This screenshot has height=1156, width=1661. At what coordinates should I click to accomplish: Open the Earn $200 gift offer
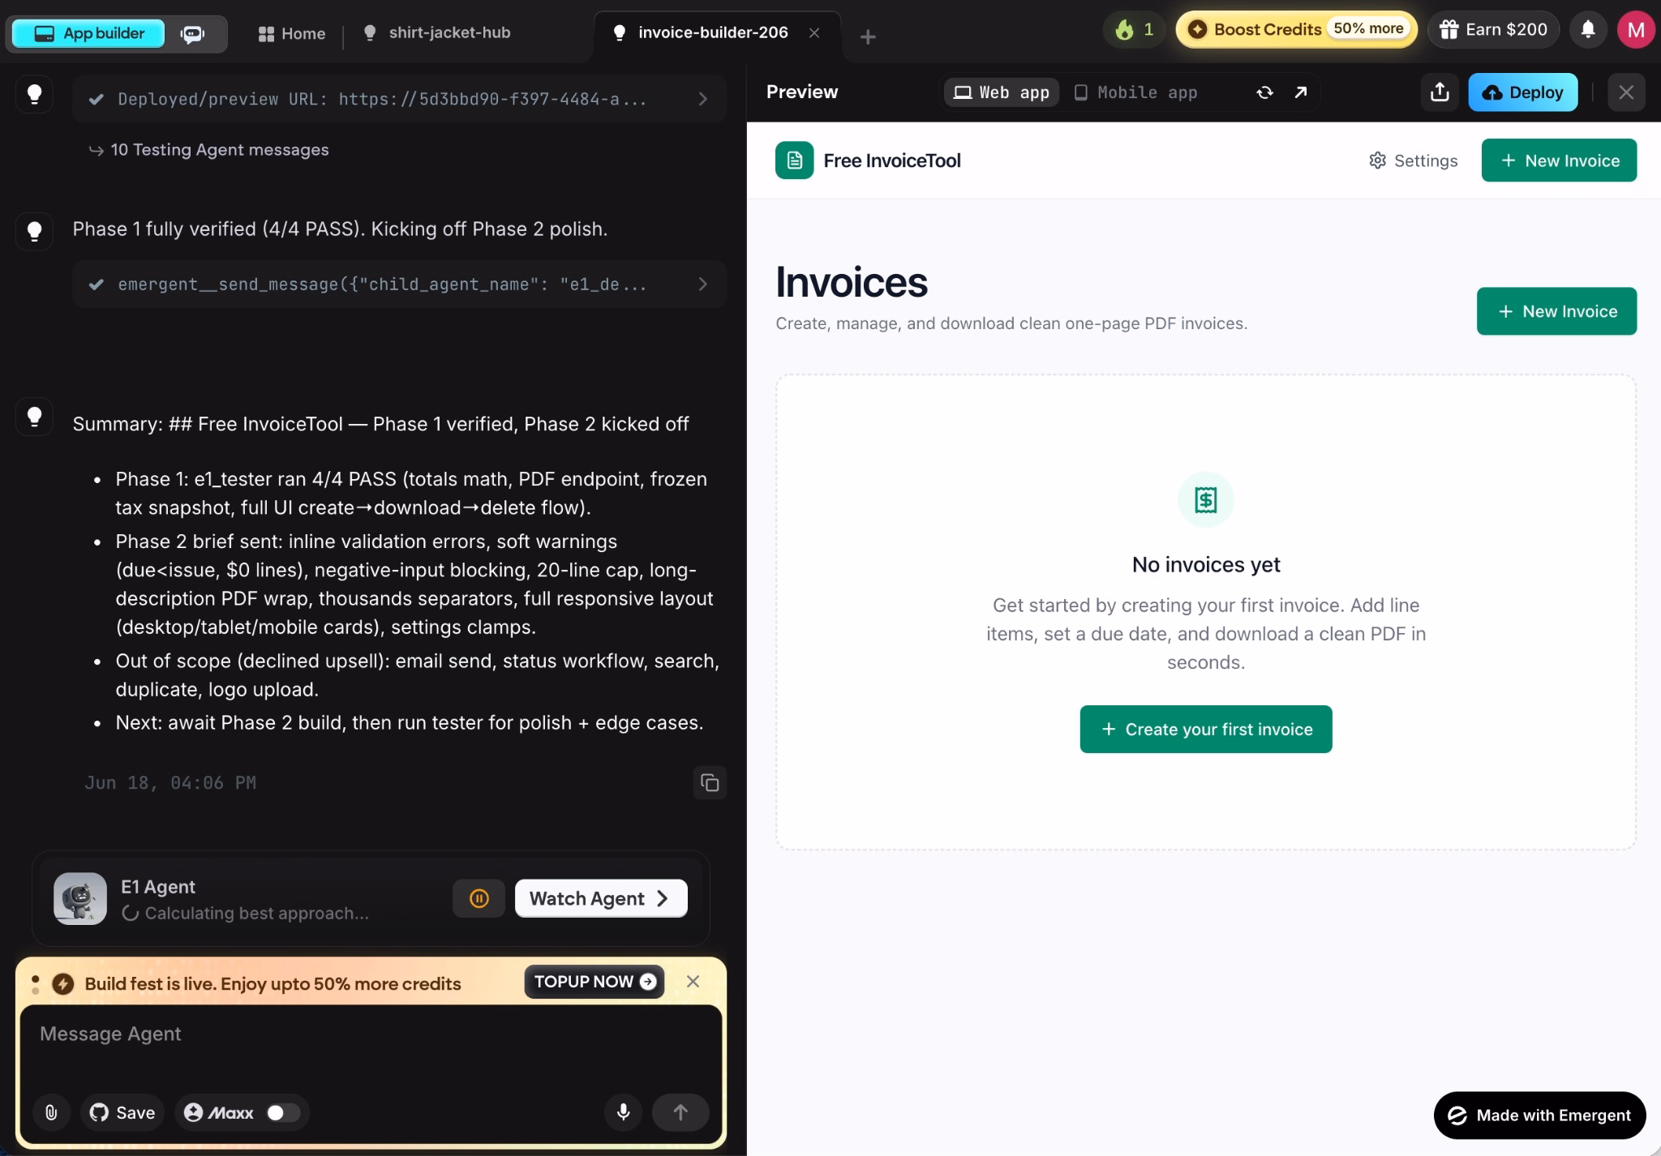1493,30
